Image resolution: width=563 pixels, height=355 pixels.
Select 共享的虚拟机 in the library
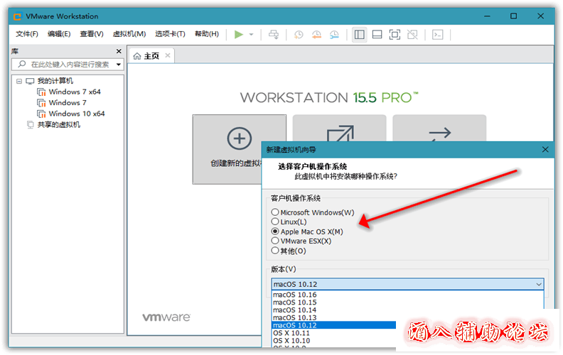(58, 125)
